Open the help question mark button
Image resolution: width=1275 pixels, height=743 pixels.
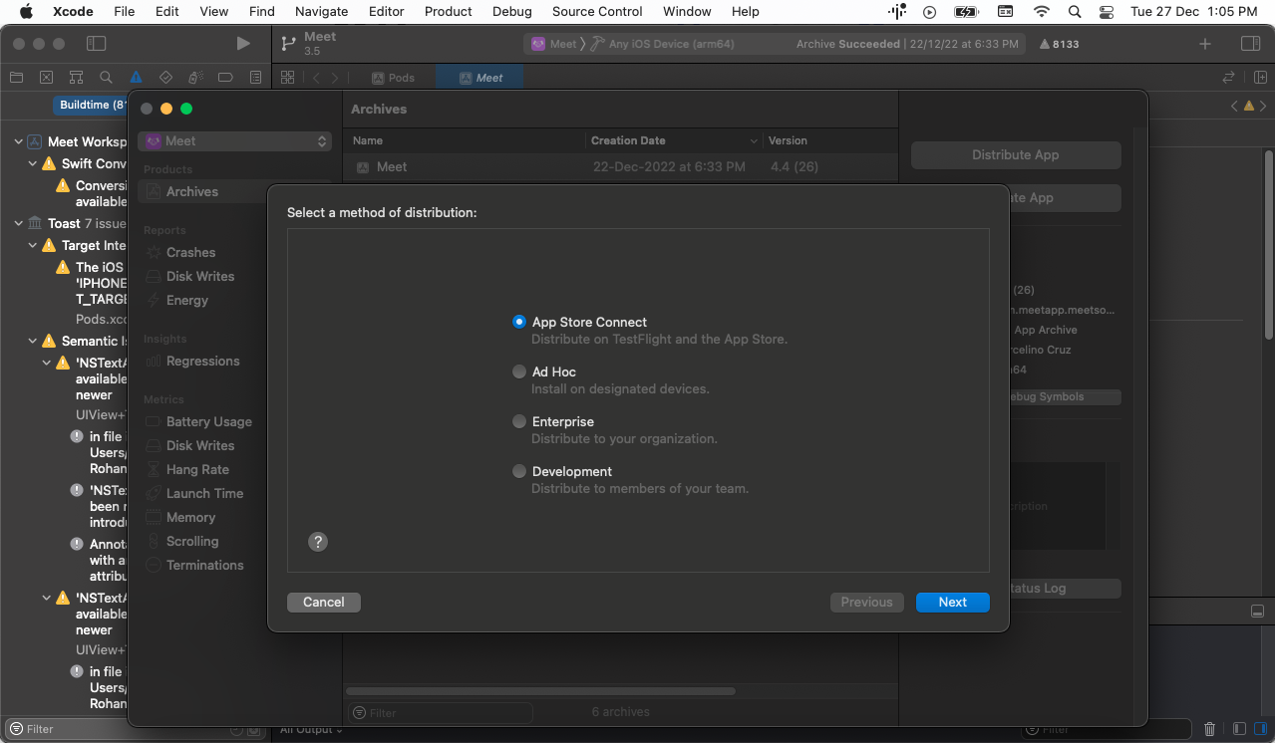318,542
